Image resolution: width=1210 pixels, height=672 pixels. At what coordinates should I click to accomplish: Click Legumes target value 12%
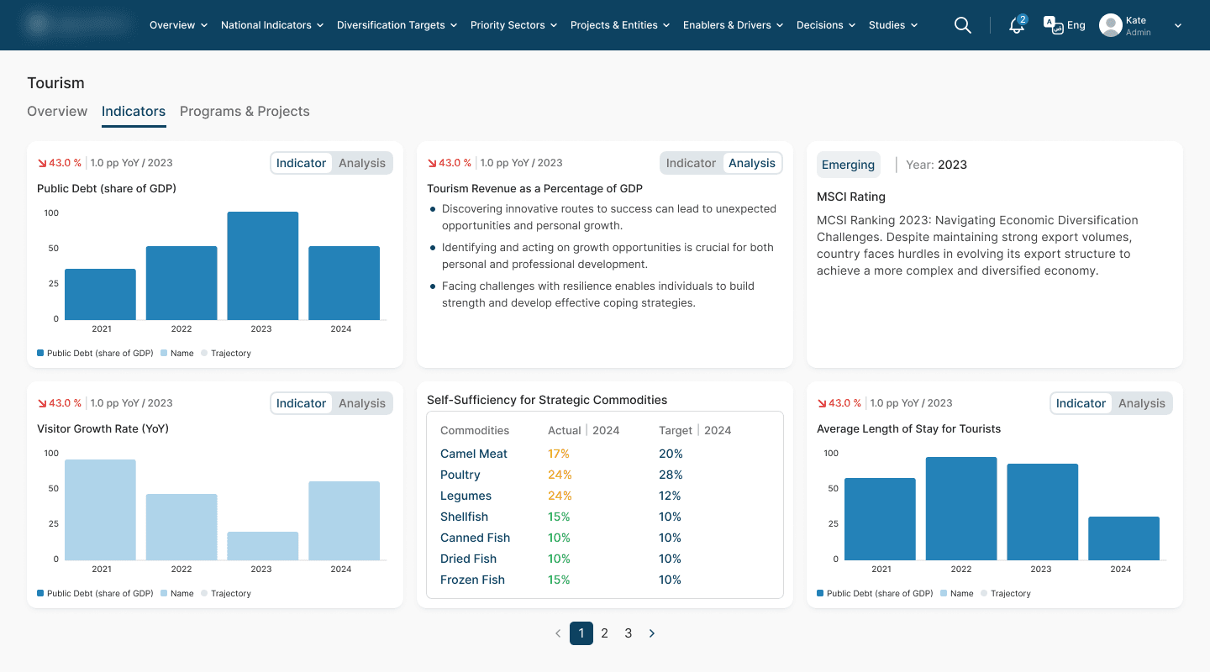tap(670, 496)
